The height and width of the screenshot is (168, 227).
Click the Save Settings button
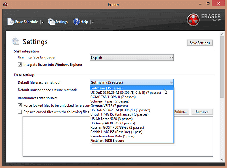click(200, 43)
